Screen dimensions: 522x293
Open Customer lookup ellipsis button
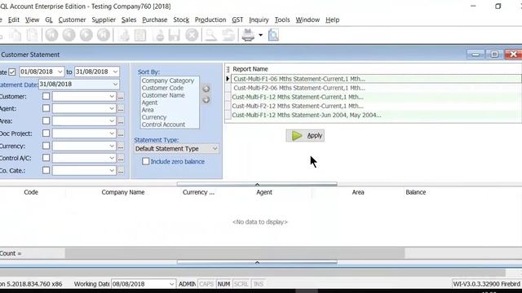[x=121, y=97]
